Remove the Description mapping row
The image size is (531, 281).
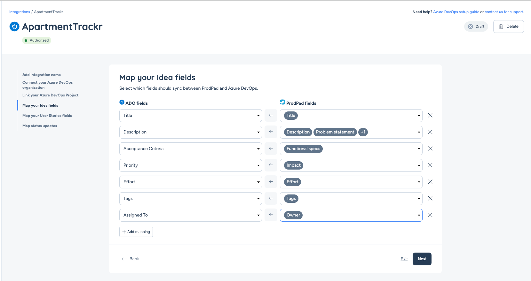click(x=430, y=132)
